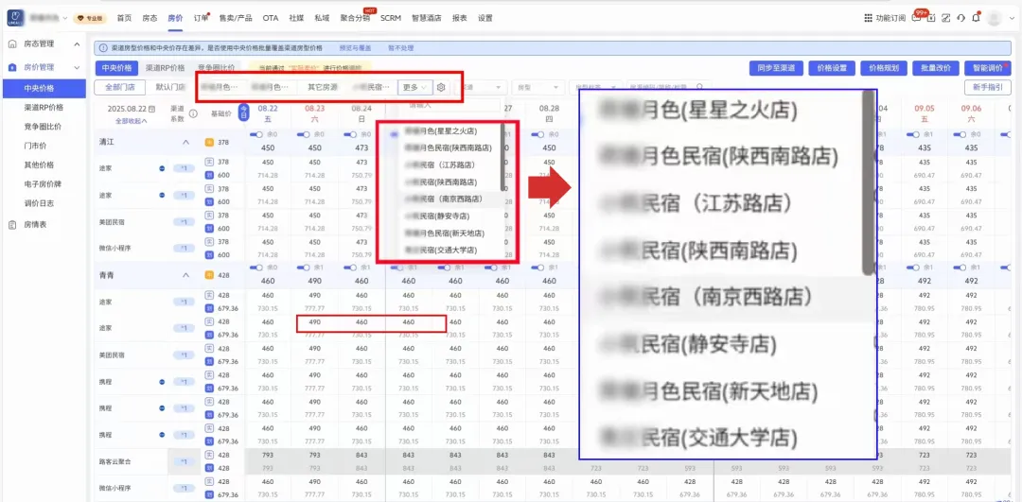Click 预览与覆盖 link in banner
Image resolution: width=1022 pixels, height=502 pixels.
356,48
